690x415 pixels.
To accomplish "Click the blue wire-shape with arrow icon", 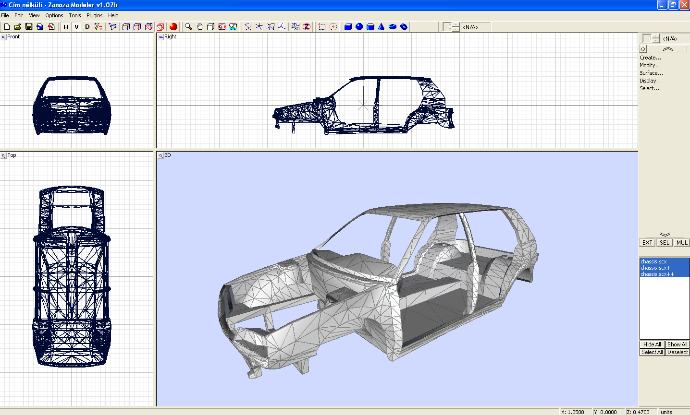I will (271, 27).
